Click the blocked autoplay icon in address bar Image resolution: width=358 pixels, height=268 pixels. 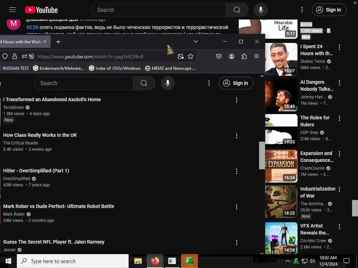click(31, 56)
